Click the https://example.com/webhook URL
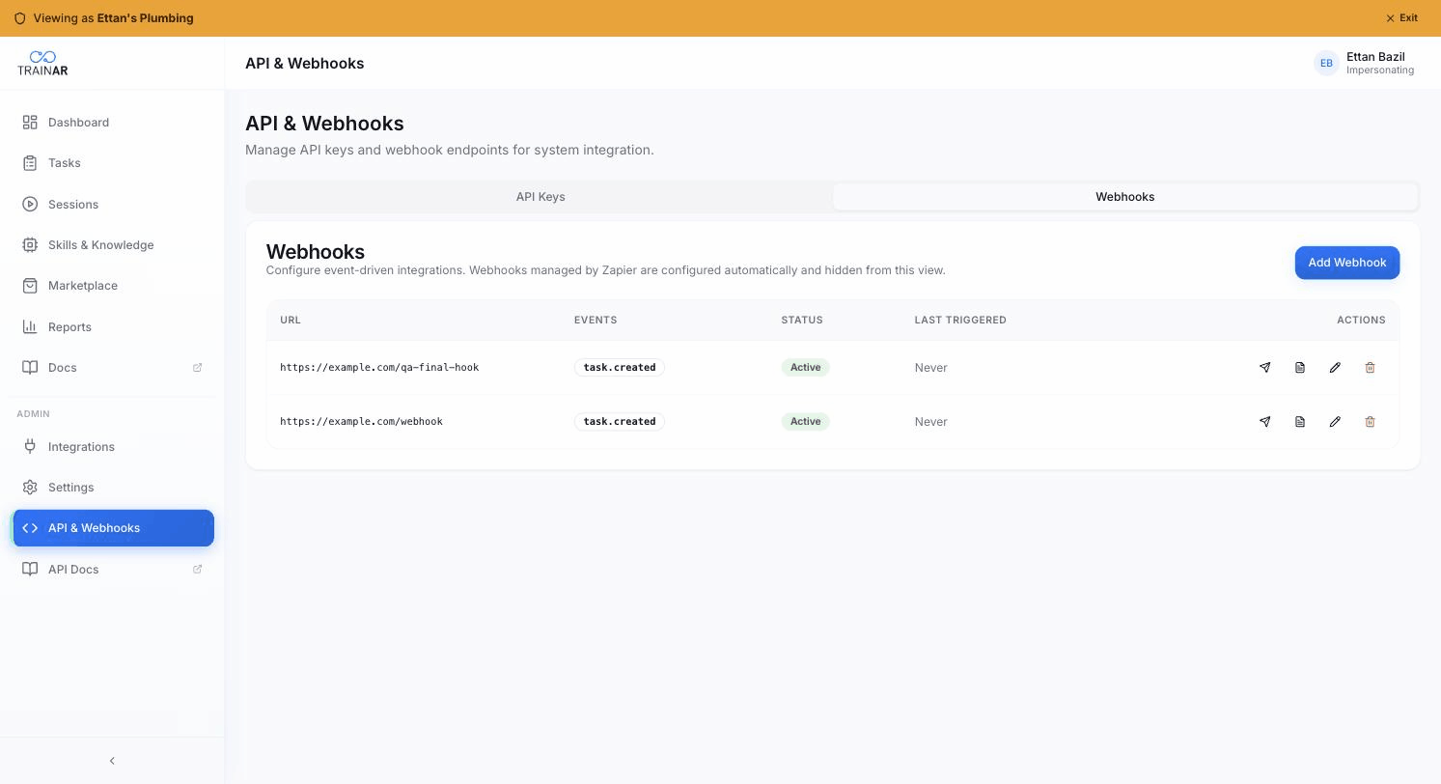The image size is (1441, 784). click(361, 422)
